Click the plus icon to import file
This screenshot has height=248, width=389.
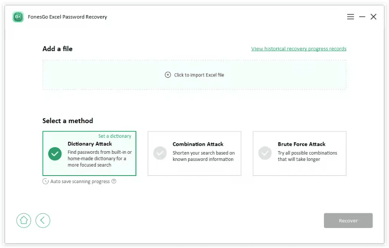point(168,75)
